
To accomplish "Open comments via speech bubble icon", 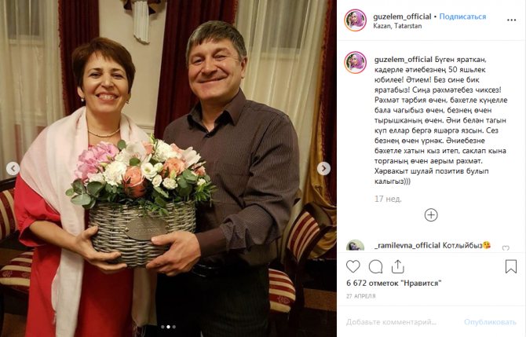I will 375,267.
